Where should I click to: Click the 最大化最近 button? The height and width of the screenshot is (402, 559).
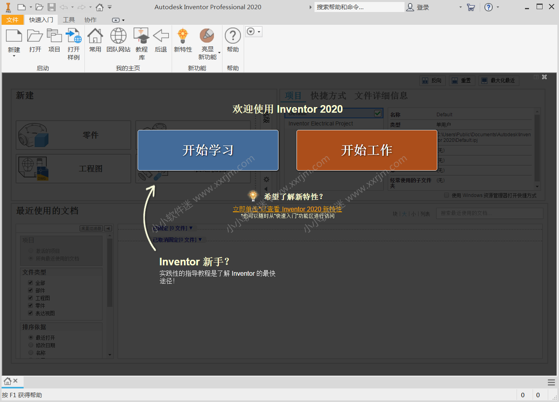coord(499,80)
